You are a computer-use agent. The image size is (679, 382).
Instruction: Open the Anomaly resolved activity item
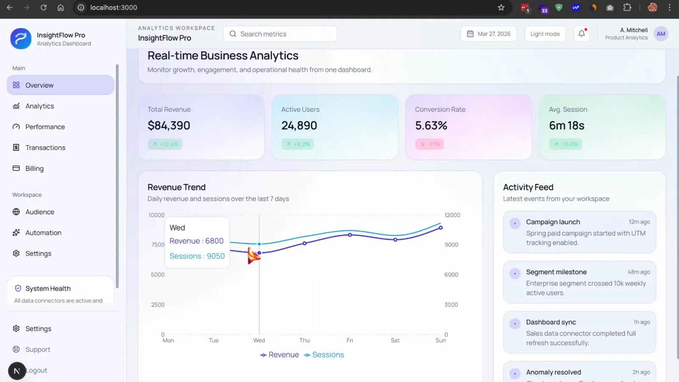point(580,372)
